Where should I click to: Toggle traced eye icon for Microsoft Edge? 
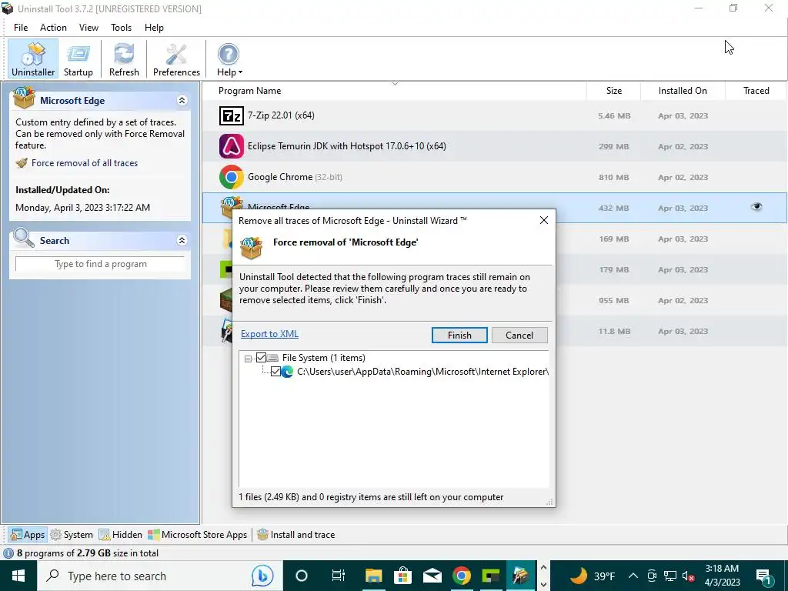756,206
